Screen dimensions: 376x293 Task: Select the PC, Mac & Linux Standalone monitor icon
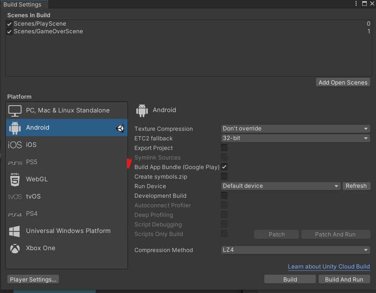[x=15, y=111]
